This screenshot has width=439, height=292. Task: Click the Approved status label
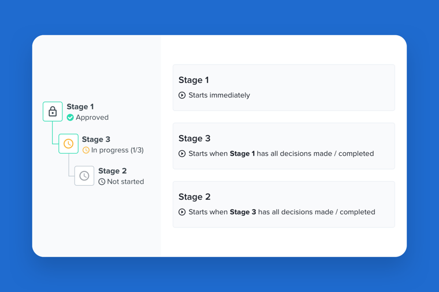92,118
